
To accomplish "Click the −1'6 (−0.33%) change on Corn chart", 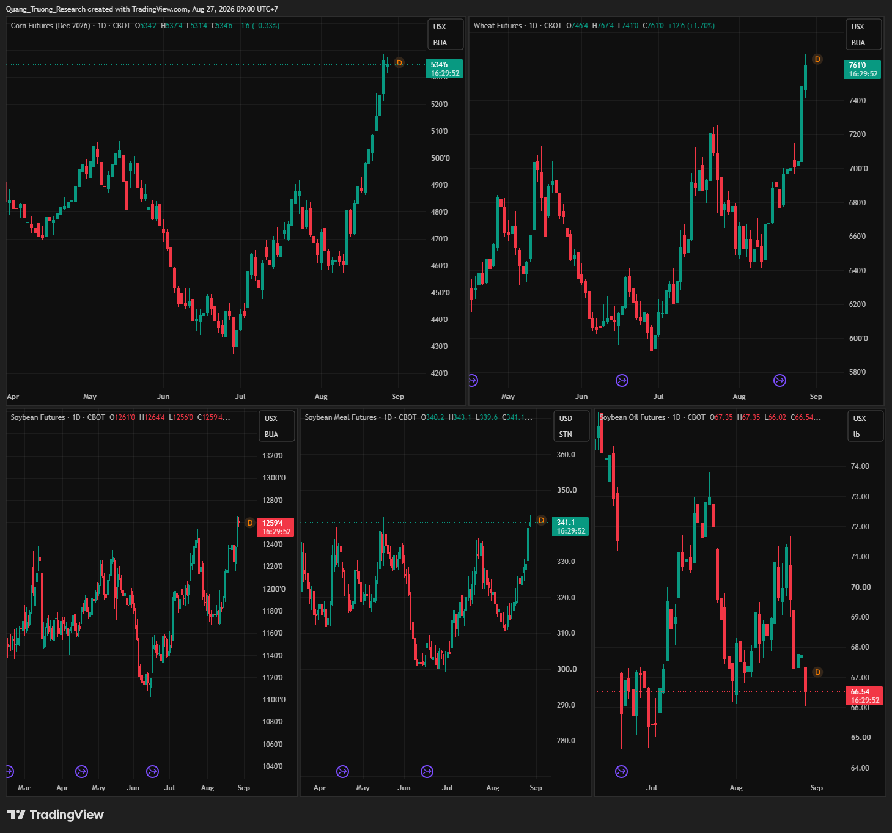I will (258, 26).
